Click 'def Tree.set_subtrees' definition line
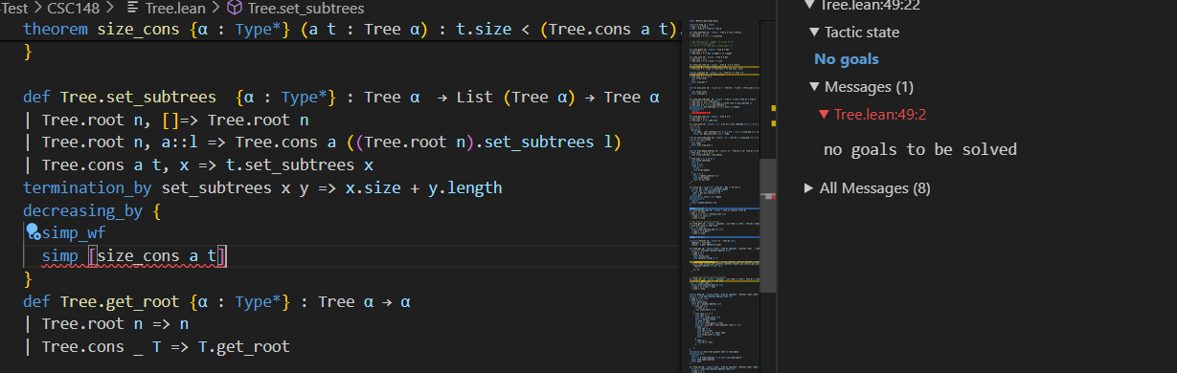1177x373 pixels. pyautogui.click(x=341, y=98)
